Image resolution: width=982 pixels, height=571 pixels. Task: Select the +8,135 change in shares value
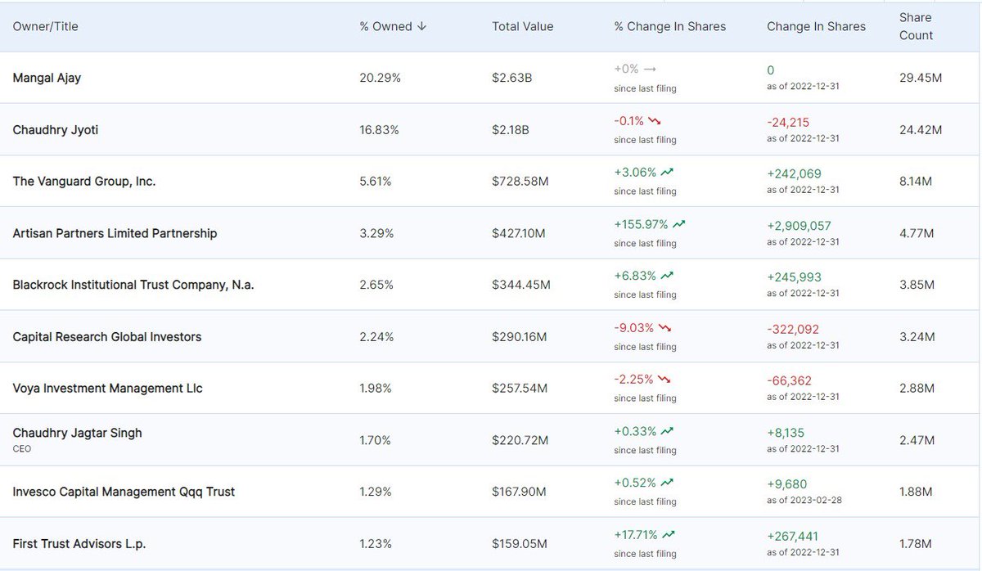pos(786,432)
